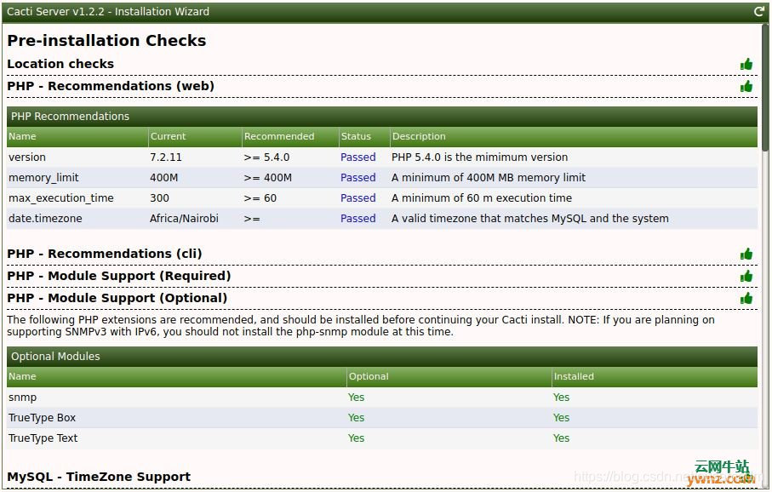Select the date.timezone name cell
The width and height of the screenshot is (772, 492).
pyautogui.click(x=45, y=219)
